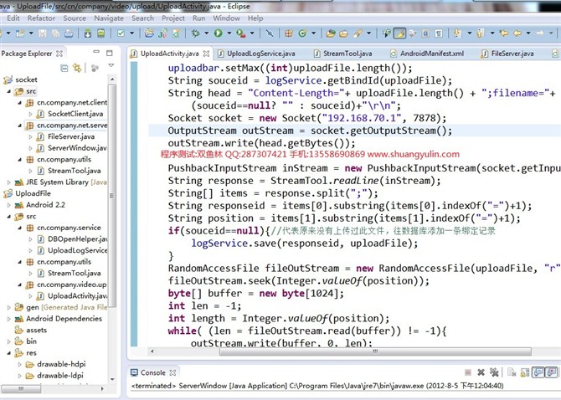Open the New Java Class dropdown arrow
Screen dimensions: 561x400
[313, 33]
